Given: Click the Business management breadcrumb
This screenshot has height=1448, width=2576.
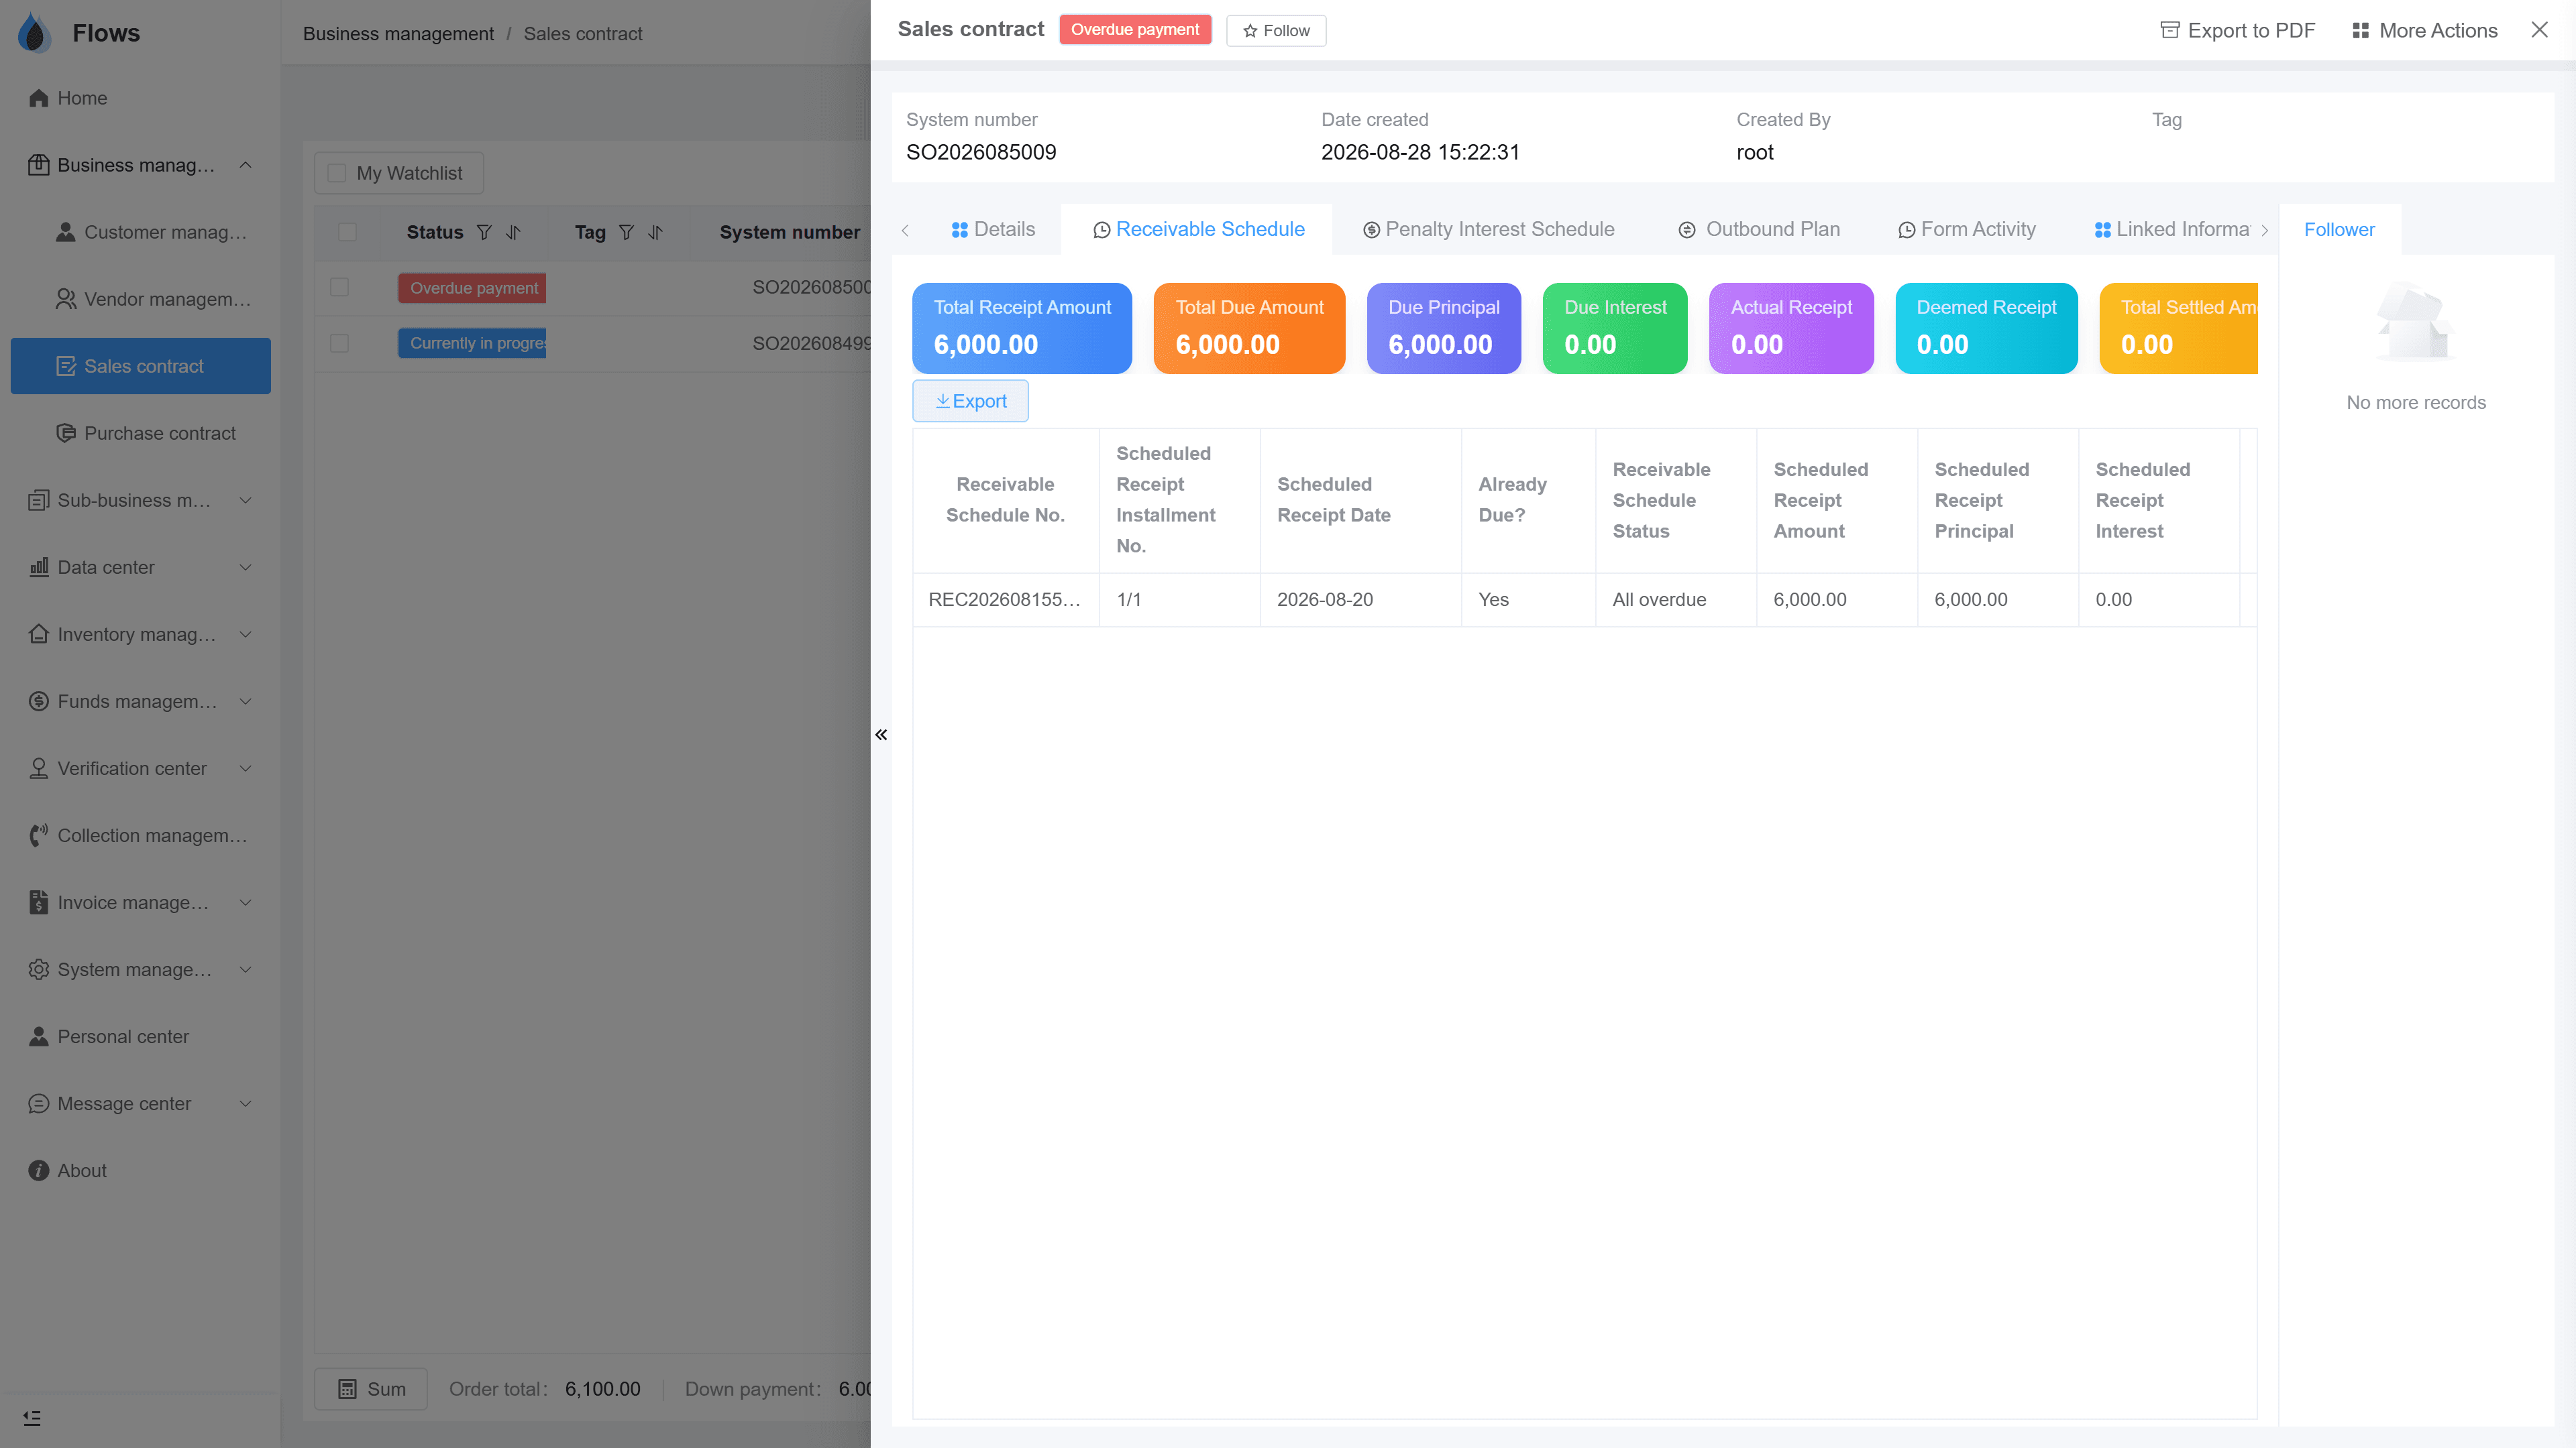Looking at the screenshot, I should 398,33.
